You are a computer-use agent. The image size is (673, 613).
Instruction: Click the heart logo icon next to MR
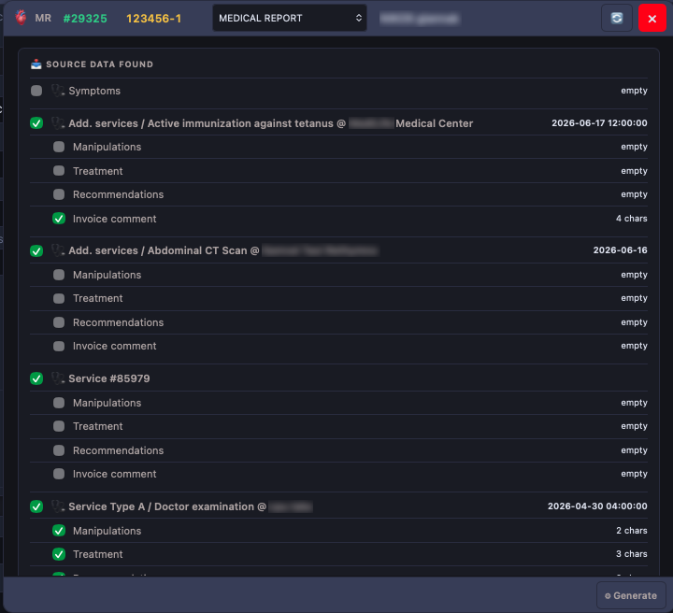(x=21, y=18)
